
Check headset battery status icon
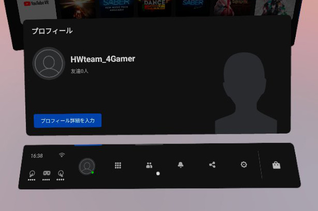coord(47,174)
